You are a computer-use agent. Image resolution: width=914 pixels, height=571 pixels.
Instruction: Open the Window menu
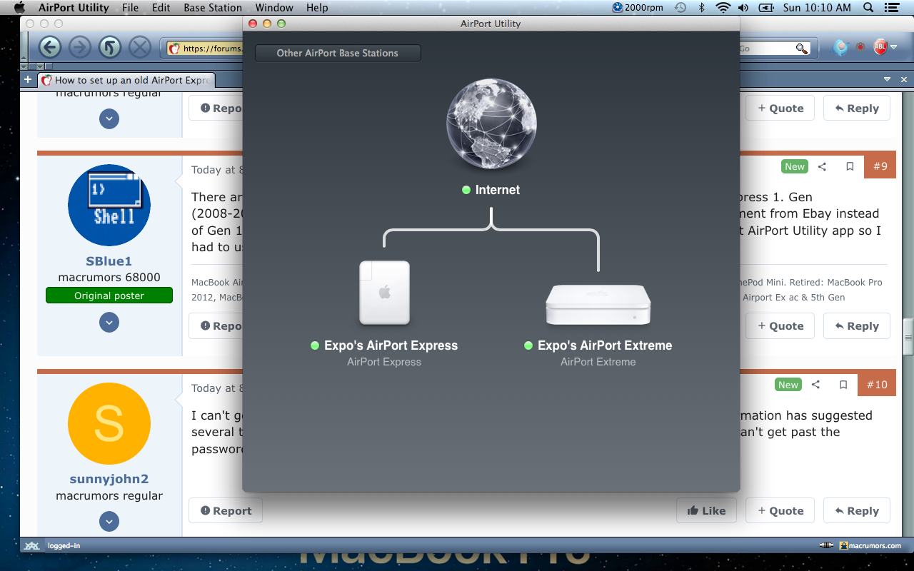pos(274,8)
